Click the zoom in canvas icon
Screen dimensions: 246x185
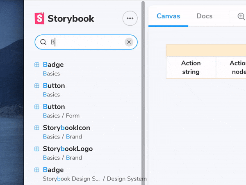[241, 16]
